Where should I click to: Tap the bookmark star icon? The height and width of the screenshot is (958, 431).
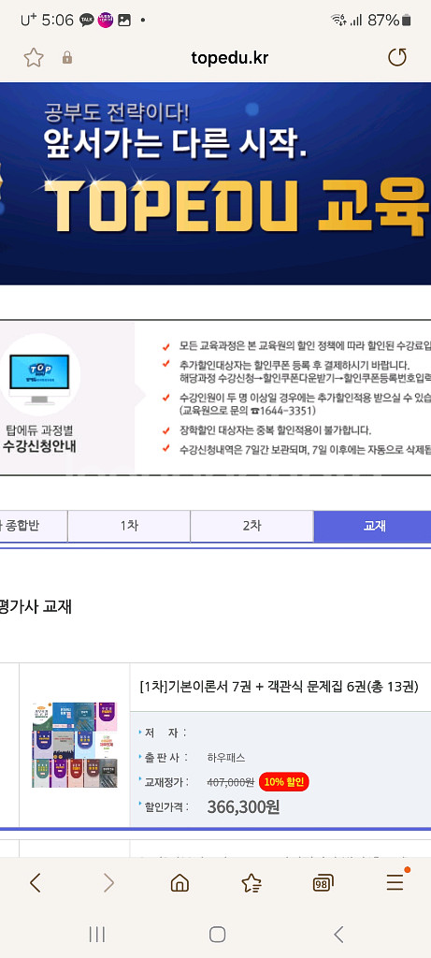click(34, 58)
